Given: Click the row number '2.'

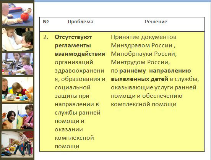Looking at the screenshot, I should coord(46,37).
